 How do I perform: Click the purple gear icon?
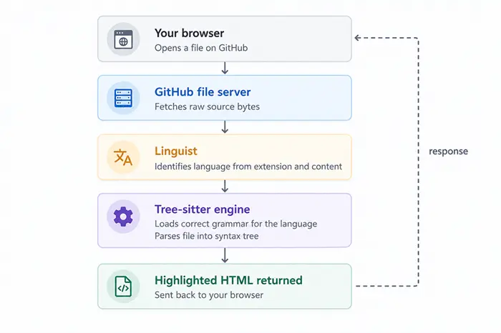tap(123, 217)
